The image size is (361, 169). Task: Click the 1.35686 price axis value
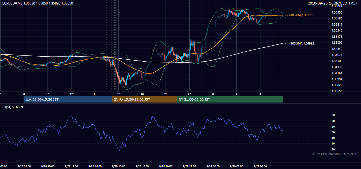pyautogui.click(x=337, y=18)
